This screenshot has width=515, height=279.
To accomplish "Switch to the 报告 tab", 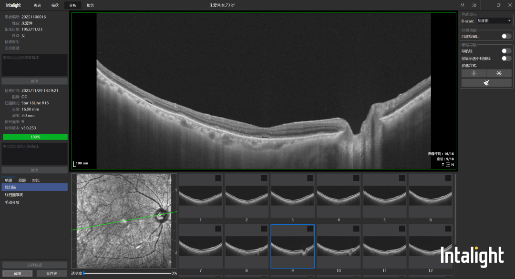I will coord(90,5).
